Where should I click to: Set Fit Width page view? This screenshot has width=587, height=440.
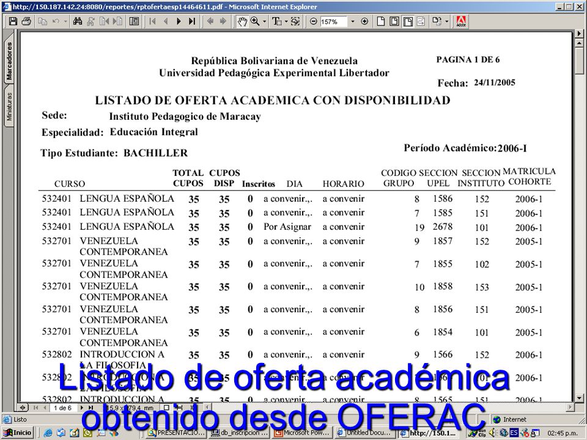coord(408,21)
